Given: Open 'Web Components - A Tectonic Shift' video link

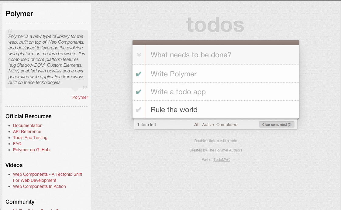Looking at the screenshot, I should click(x=47, y=178).
